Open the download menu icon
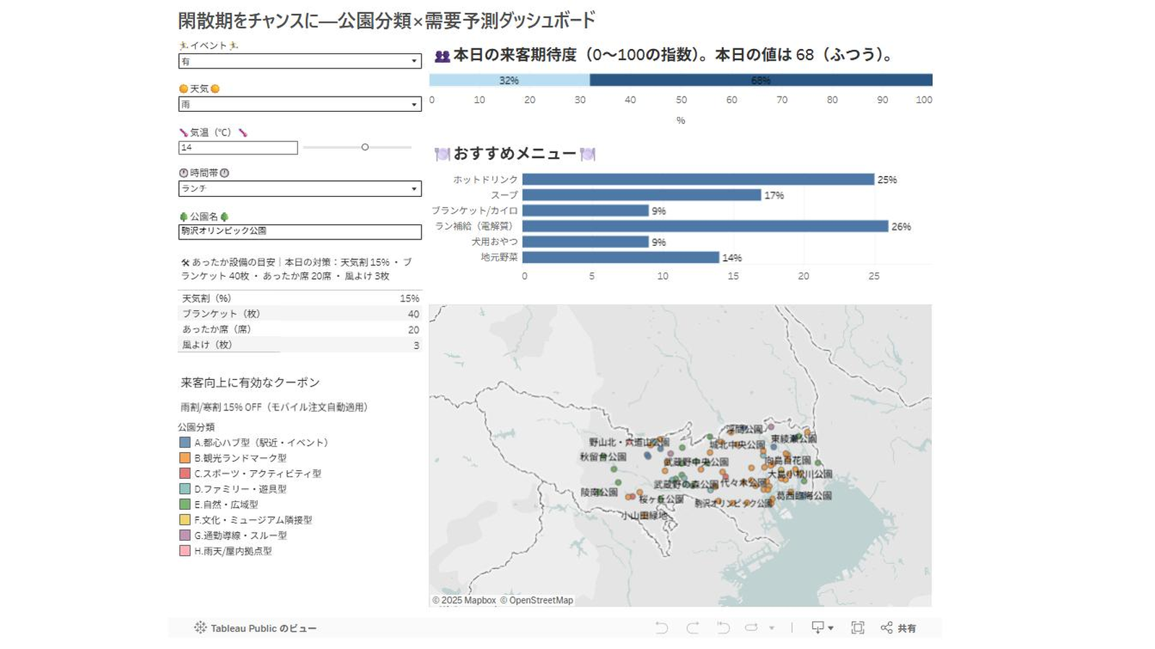The height and width of the screenshot is (649, 1155). click(822, 627)
